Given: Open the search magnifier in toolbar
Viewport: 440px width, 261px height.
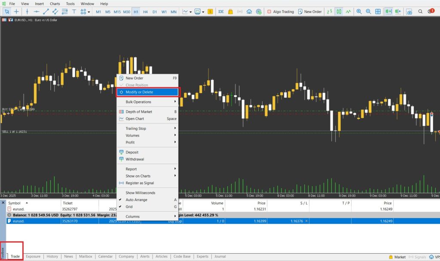Looking at the screenshot, I should point(421,12).
